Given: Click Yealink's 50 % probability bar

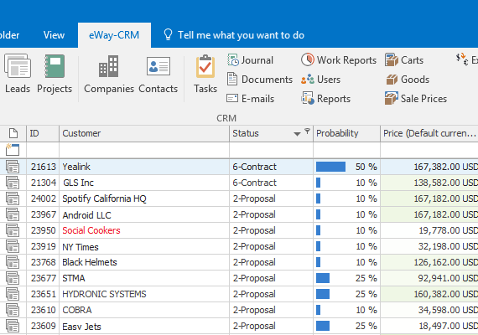Looking at the screenshot, I should pos(330,167).
